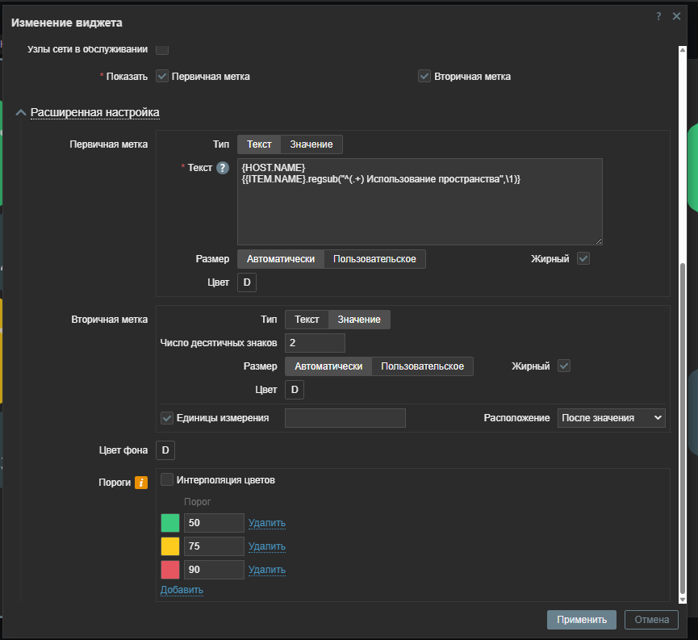Click into the primary label text area
The height and width of the screenshot is (640, 698).
pos(420,202)
